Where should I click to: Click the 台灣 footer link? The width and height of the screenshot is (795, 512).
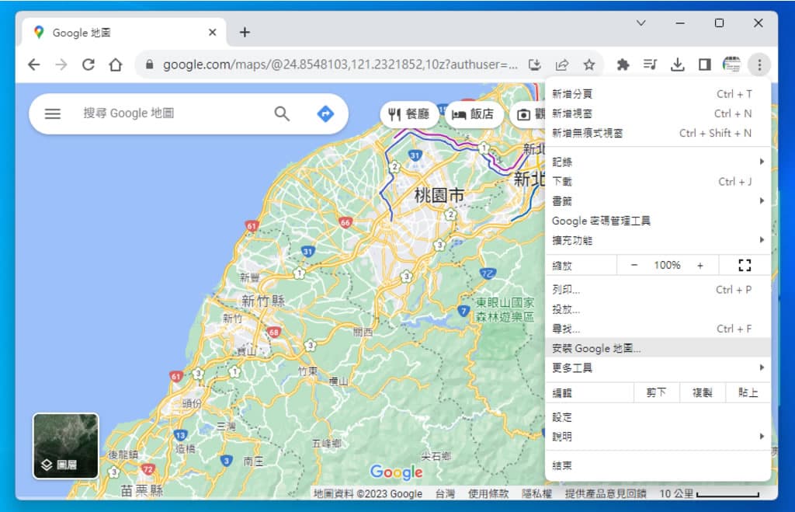point(445,493)
